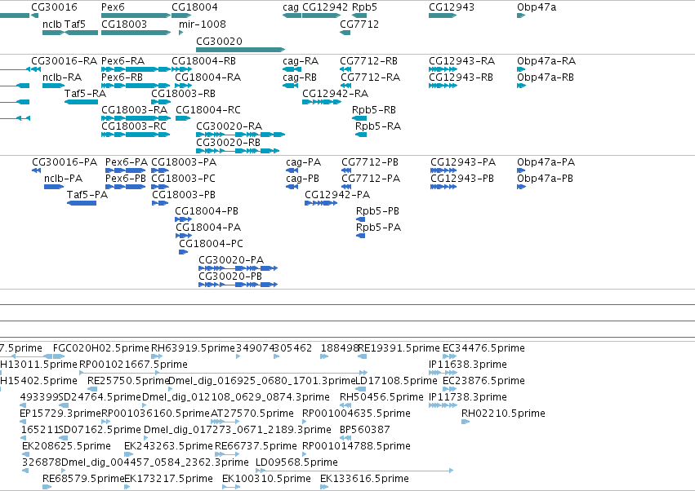The image size is (695, 491).
Task: Select protein Rpb5-PA
Action: tap(361, 236)
